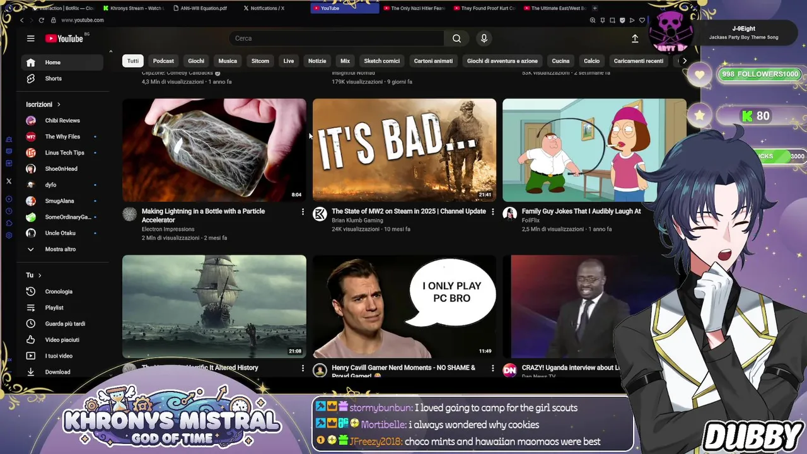
Task: Click the Brian Klumb Gaming channel avatar
Action: coord(320,214)
